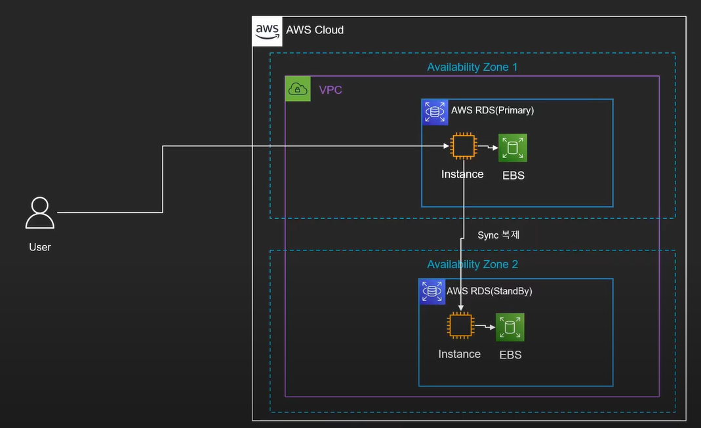
Task: Click the User person icon
Action: [x=40, y=212]
